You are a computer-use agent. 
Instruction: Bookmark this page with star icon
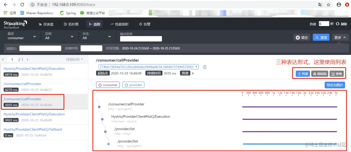tap(329, 5)
